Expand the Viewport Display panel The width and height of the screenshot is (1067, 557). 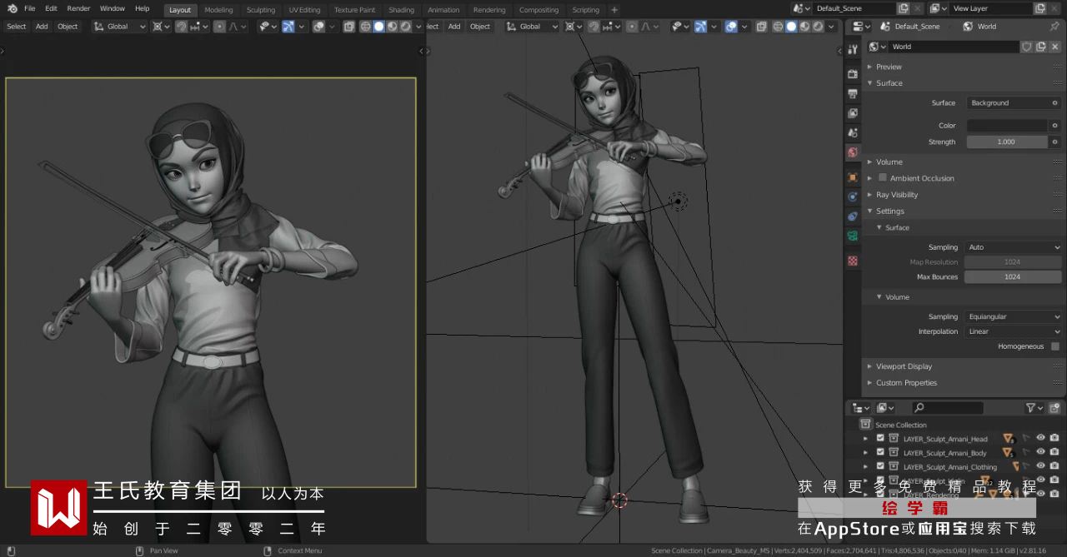[x=870, y=366]
